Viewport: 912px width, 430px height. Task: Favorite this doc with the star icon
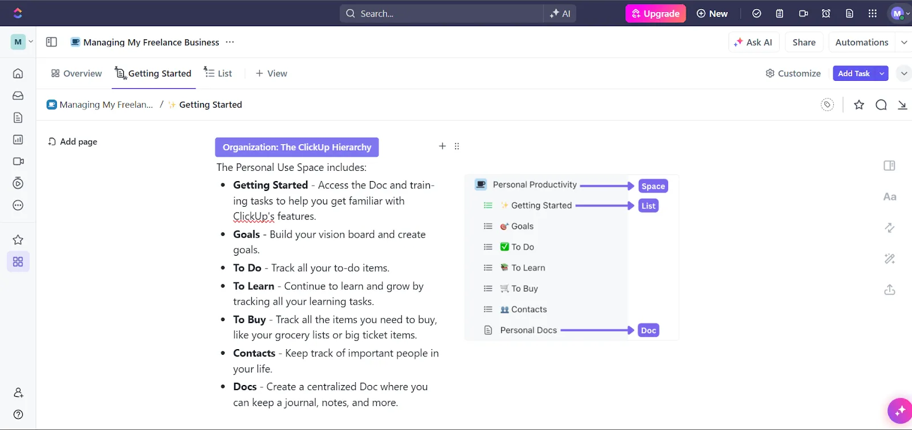click(x=859, y=105)
